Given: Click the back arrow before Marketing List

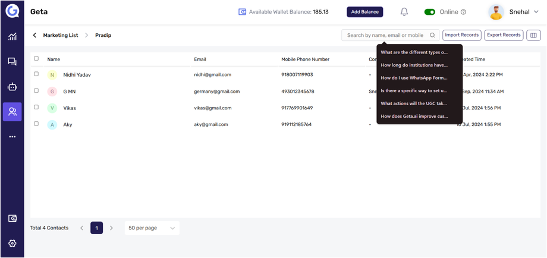Looking at the screenshot, I should (34, 35).
